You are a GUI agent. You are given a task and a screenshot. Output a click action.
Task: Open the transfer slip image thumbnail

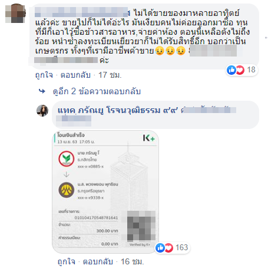click(105, 192)
